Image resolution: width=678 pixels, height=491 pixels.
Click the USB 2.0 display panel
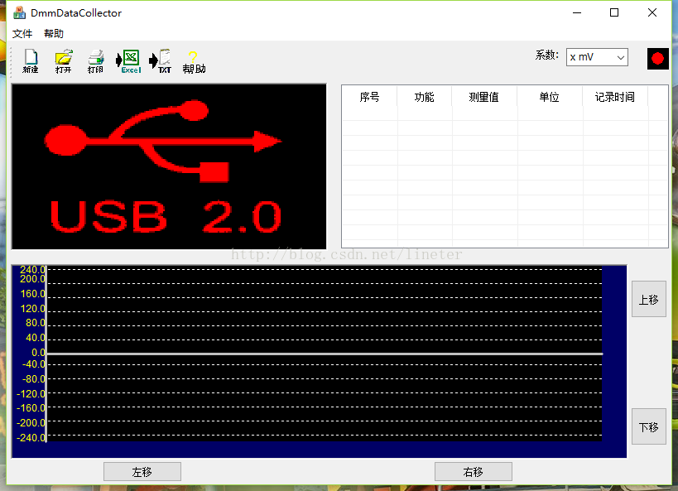click(x=169, y=166)
